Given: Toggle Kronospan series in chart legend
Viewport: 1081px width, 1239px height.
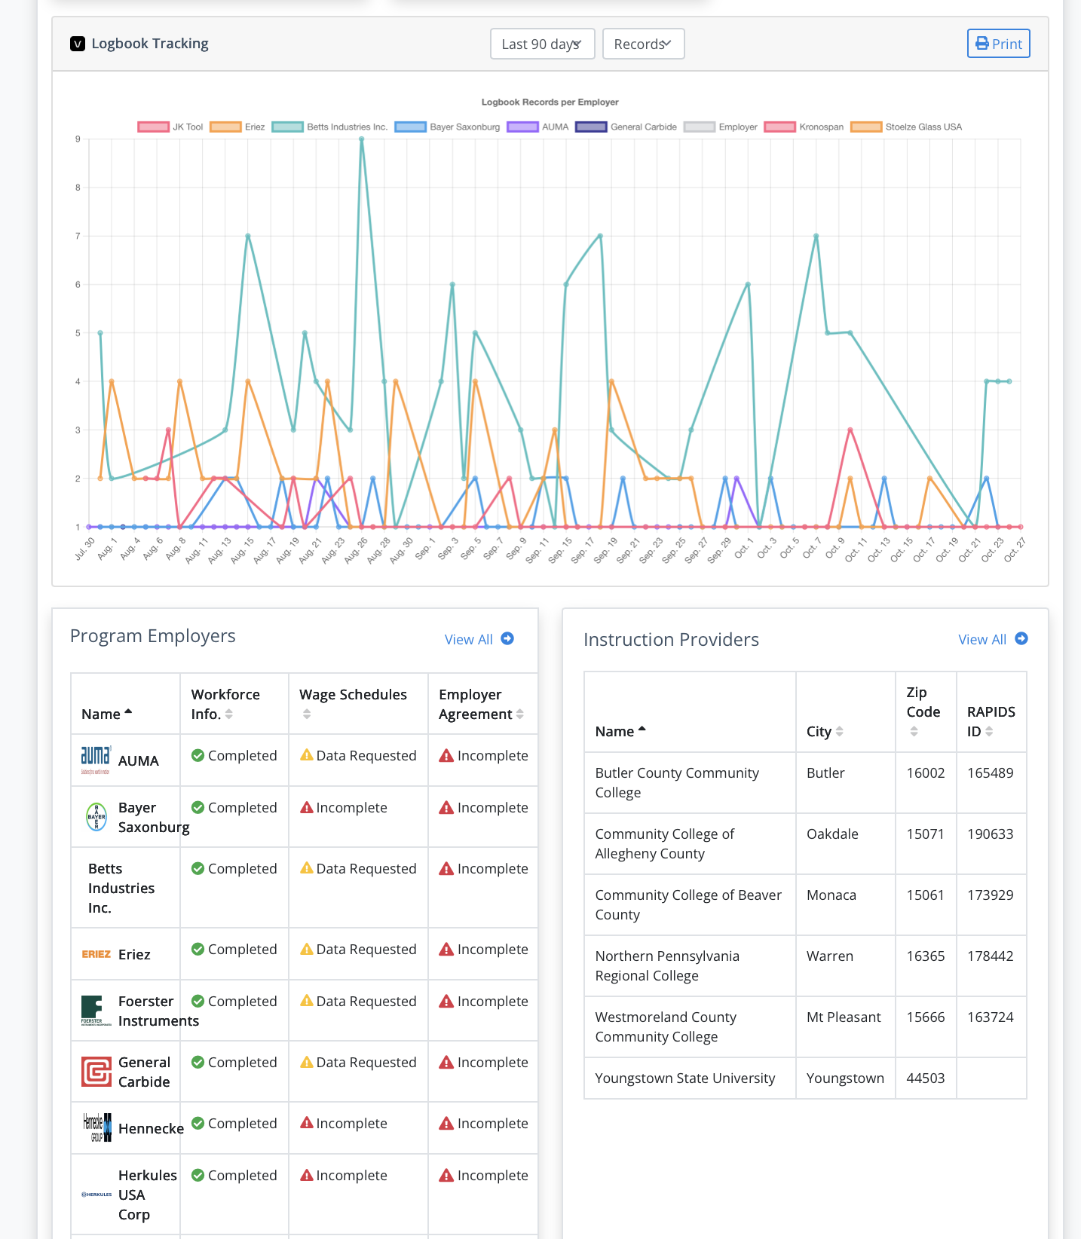Looking at the screenshot, I should click(804, 127).
